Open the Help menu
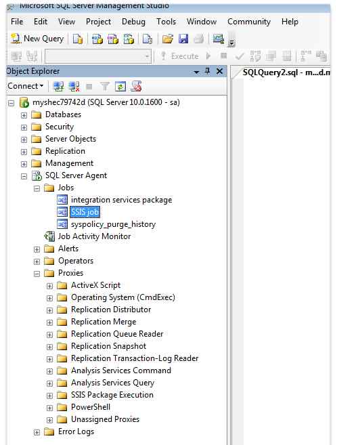 (290, 22)
